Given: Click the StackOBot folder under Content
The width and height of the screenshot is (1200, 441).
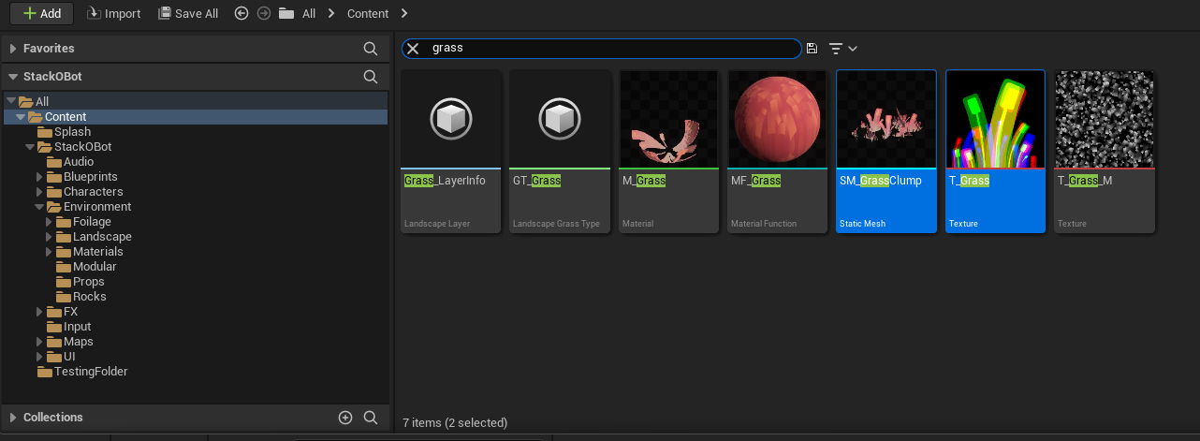Looking at the screenshot, I should [82, 147].
